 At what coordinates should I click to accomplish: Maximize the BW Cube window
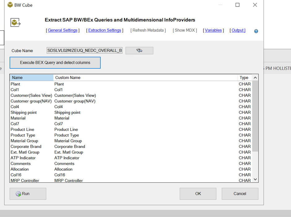tap(237, 5)
